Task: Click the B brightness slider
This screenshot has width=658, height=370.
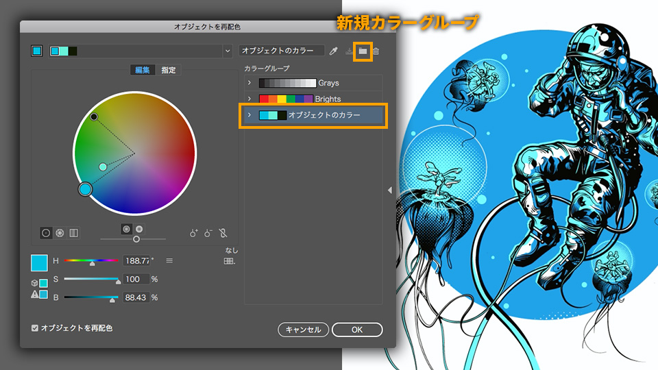Action: (x=91, y=298)
